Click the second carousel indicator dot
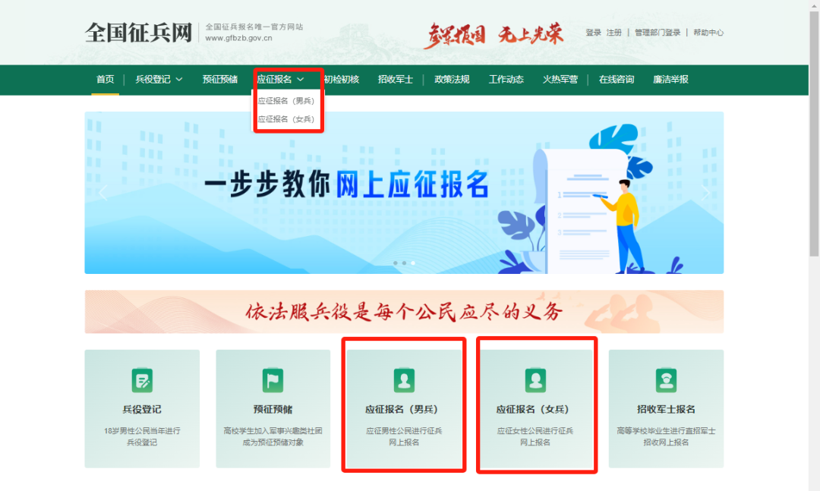The height and width of the screenshot is (491, 820). [x=403, y=263]
